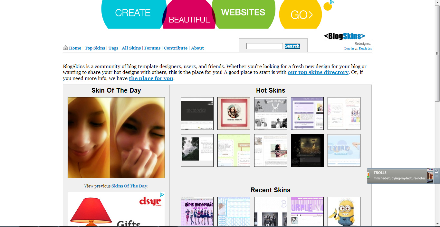This screenshot has height=227, width=440.
Task: Click the yellow GO circle in banner
Action: [301, 15]
